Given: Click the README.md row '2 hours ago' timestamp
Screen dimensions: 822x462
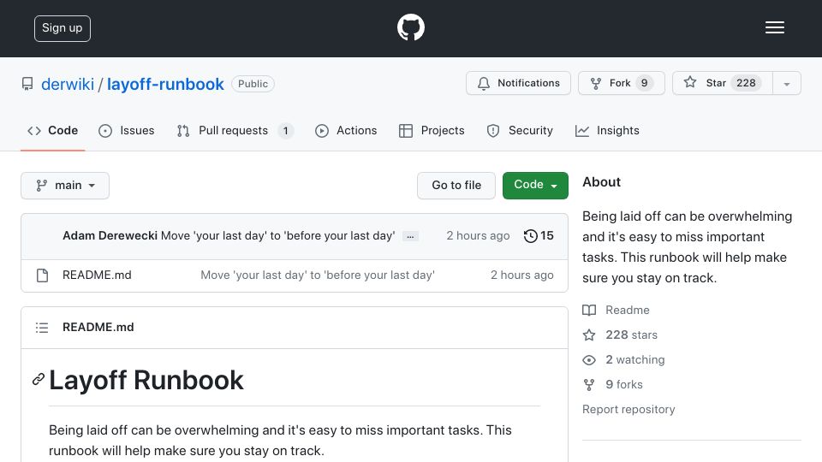Looking at the screenshot, I should pos(522,275).
